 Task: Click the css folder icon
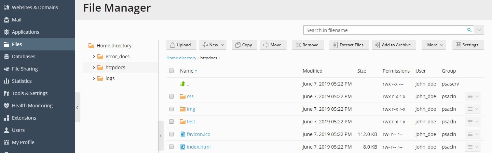(182, 96)
